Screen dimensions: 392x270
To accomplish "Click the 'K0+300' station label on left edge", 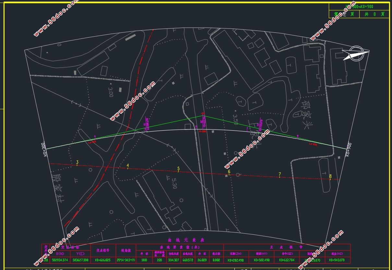I will pos(45,150).
